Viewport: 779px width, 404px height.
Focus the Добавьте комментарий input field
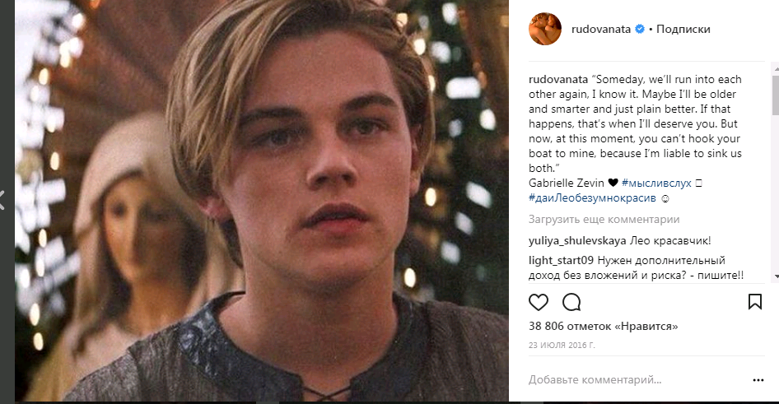(634, 380)
